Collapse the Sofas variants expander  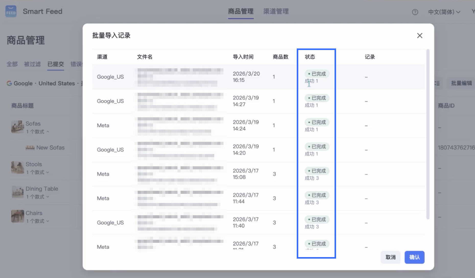click(48, 132)
